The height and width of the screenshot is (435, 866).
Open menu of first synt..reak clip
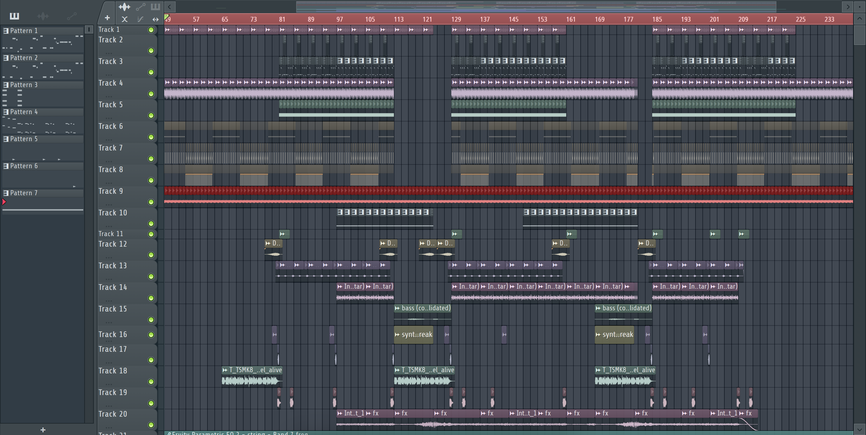[x=397, y=335]
